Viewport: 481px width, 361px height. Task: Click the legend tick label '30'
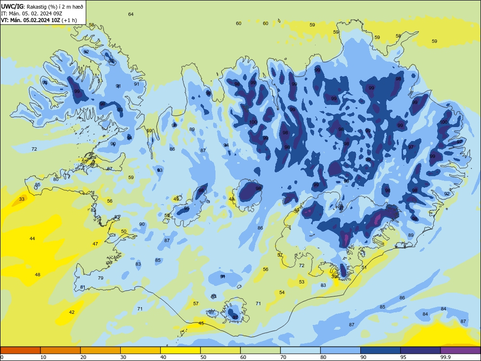[x=123, y=357]
